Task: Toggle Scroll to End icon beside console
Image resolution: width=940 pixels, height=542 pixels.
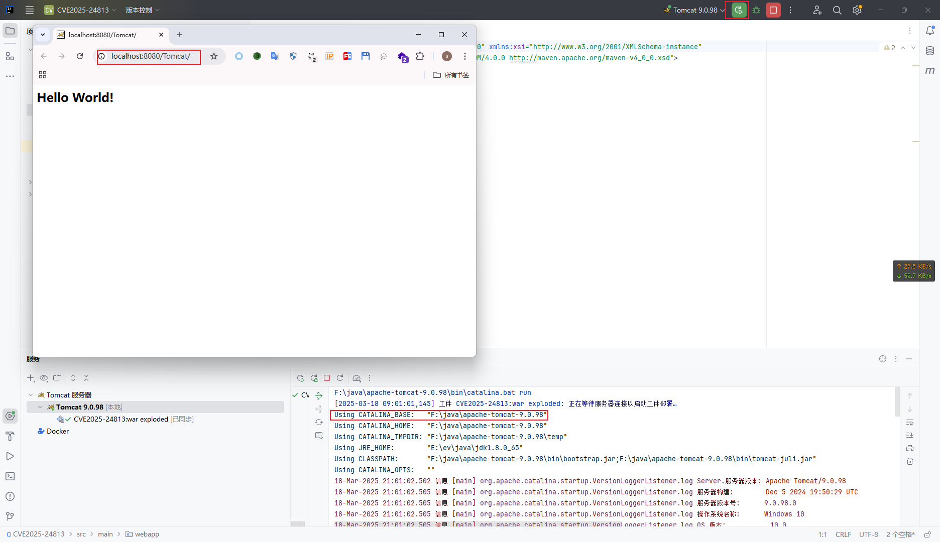Action: (910, 435)
